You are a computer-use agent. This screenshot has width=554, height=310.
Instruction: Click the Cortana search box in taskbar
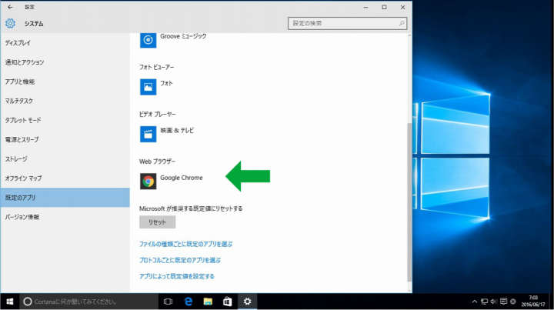coord(88,302)
